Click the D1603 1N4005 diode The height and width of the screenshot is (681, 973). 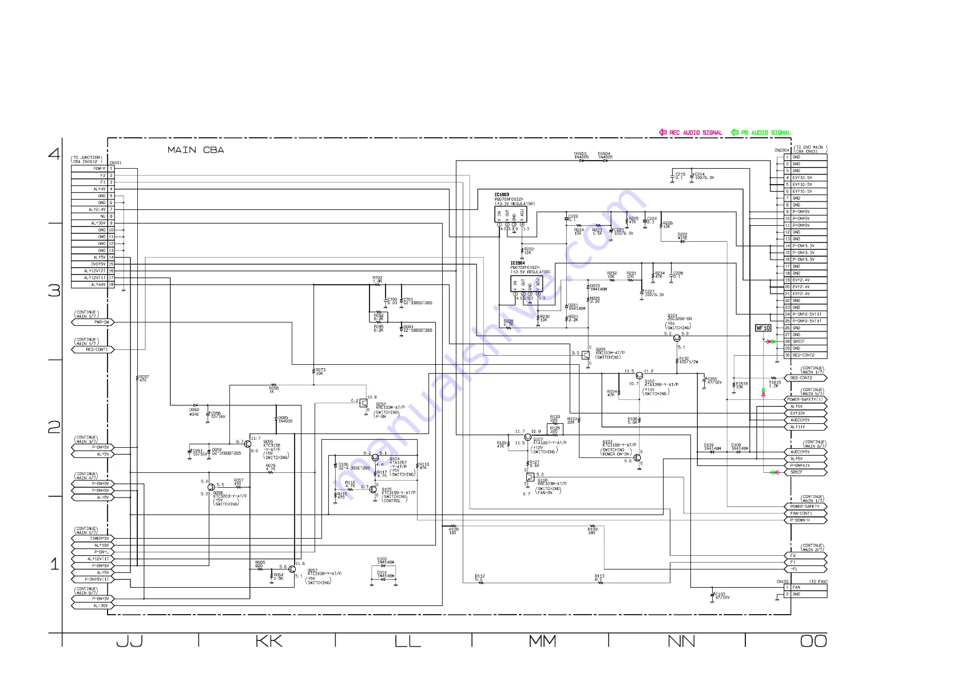[x=581, y=161]
